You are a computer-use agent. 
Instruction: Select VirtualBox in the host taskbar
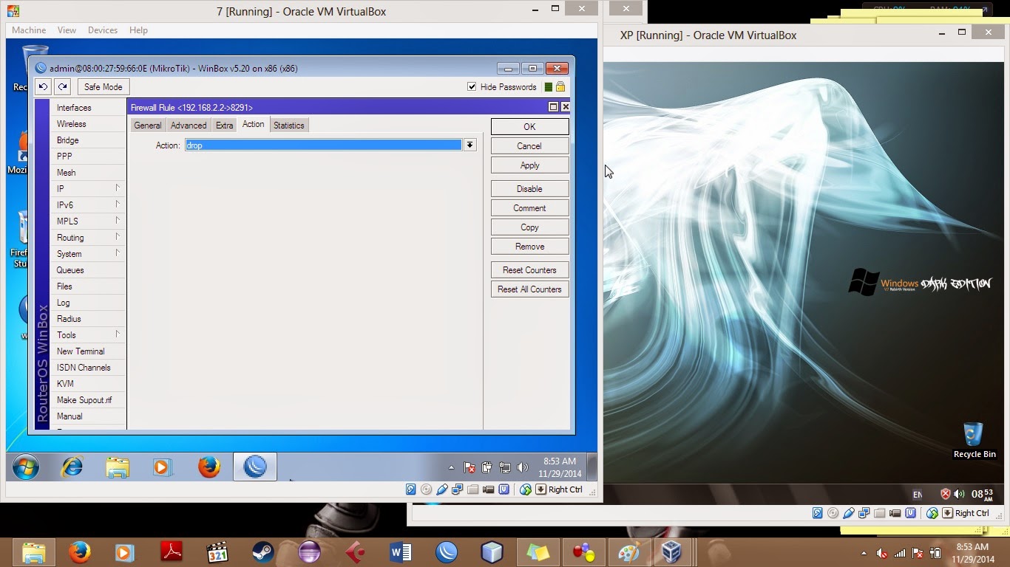point(671,552)
